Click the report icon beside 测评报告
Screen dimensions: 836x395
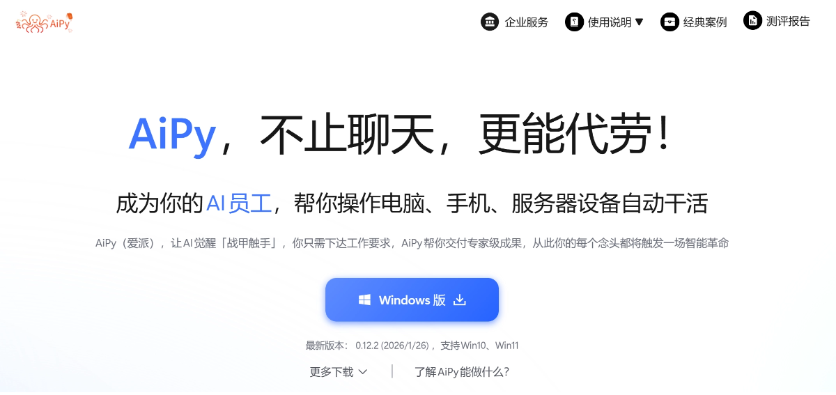tap(752, 21)
